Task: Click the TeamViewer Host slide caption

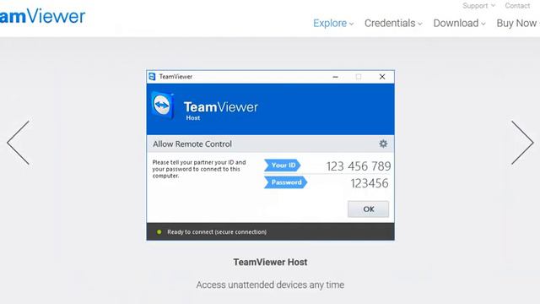Action: [x=270, y=263]
